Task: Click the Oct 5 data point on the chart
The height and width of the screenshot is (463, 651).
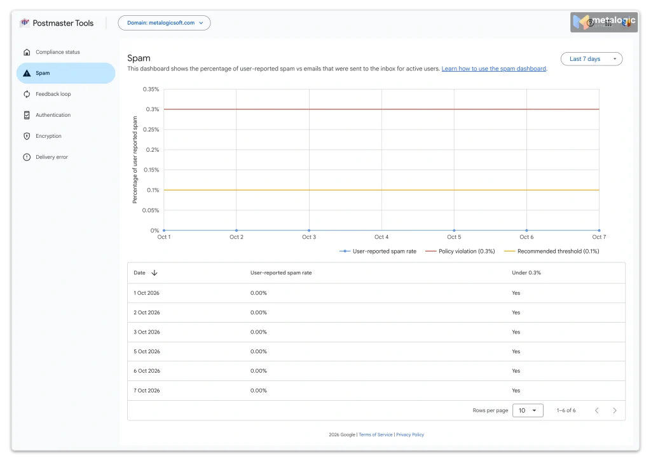Action: click(x=454, y=231)
